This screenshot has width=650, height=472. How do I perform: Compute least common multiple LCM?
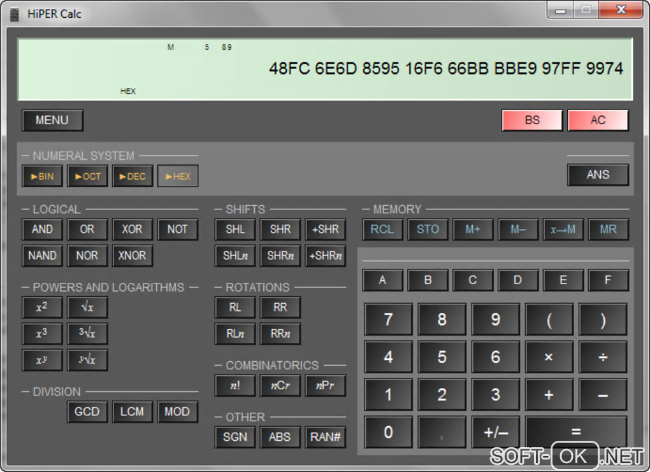pos(133,411)
